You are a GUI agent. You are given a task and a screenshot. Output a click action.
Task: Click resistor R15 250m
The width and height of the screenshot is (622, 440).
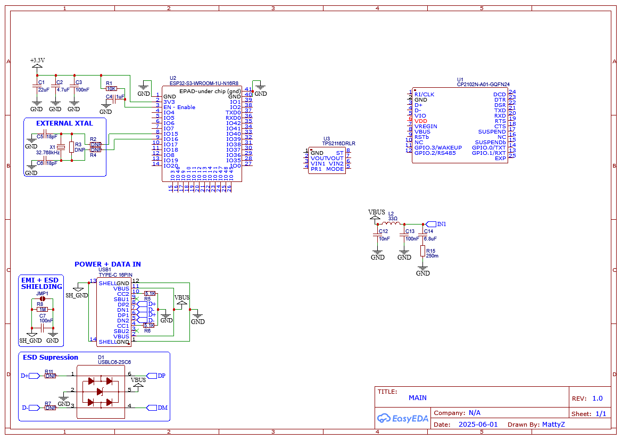[x=423, y=251]
